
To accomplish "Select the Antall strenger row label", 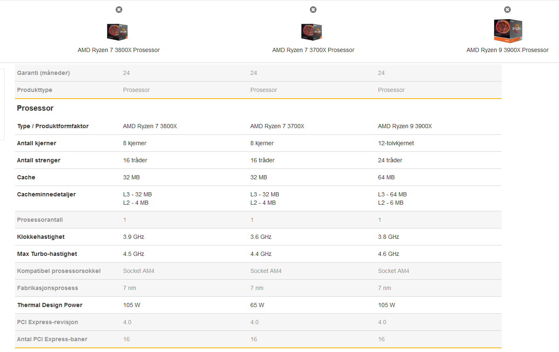I will [39, 160].
